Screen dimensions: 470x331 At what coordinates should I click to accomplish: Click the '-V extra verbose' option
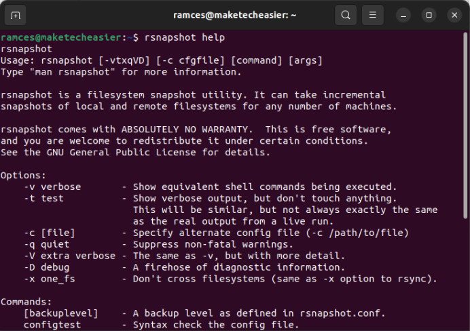point(69,256)
